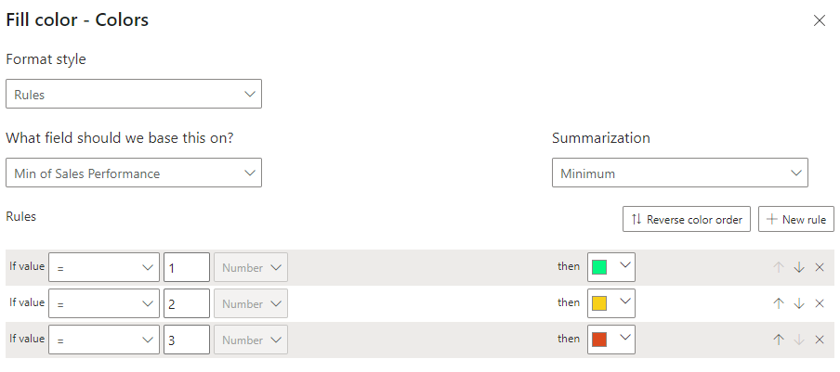Click Reverse color order button

(x=687, y=219)
